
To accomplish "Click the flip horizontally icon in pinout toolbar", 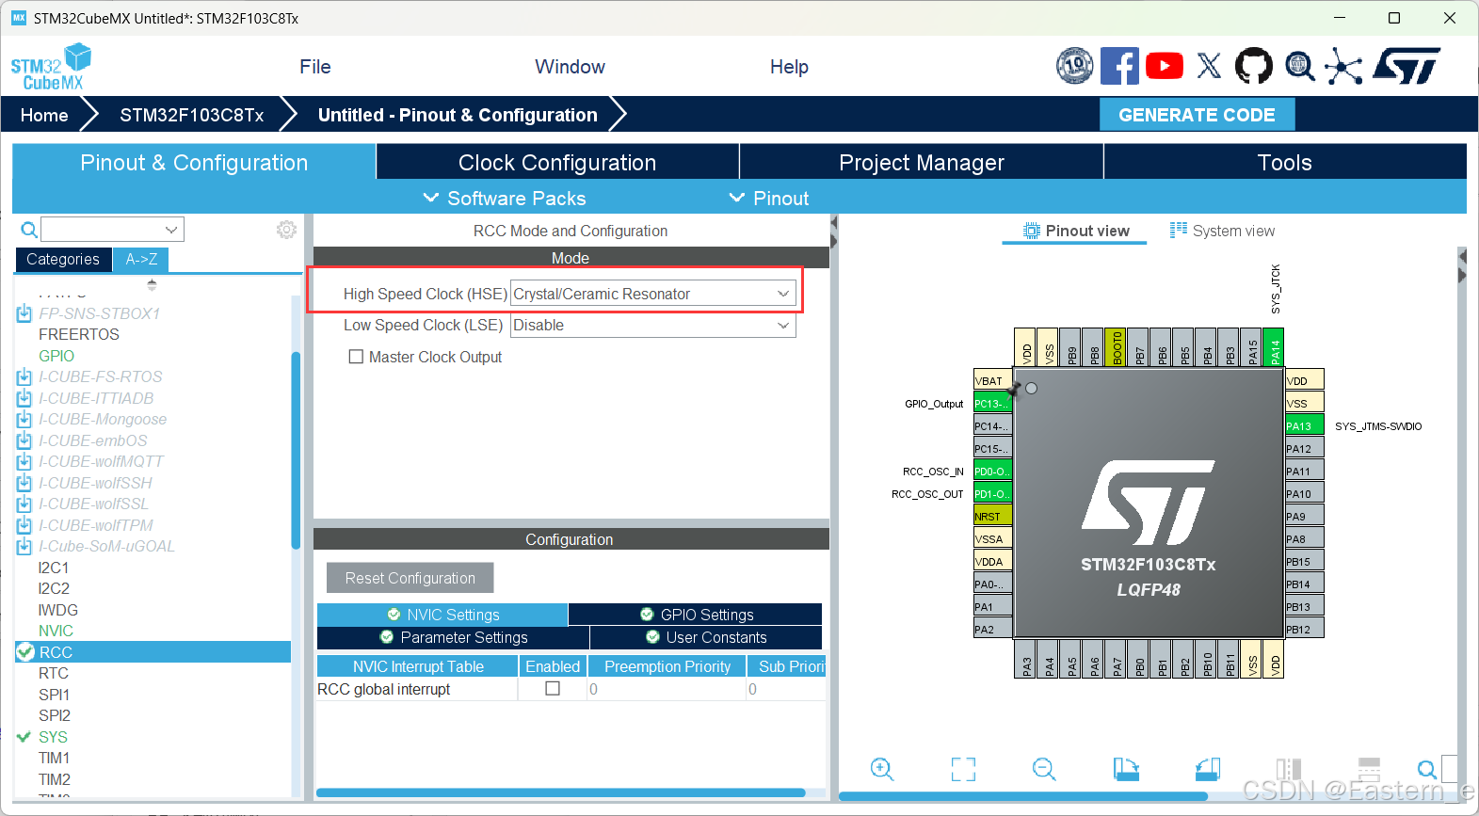I will point(1289,769).
